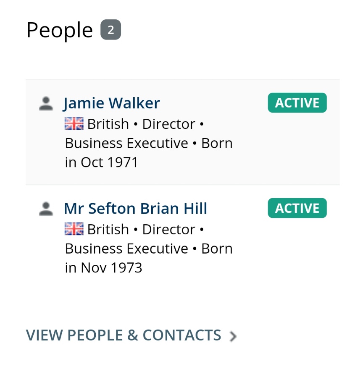363x377 pixels.
Task: Click "Business Executive" under Jamie Walker
Action: [126, 144]
